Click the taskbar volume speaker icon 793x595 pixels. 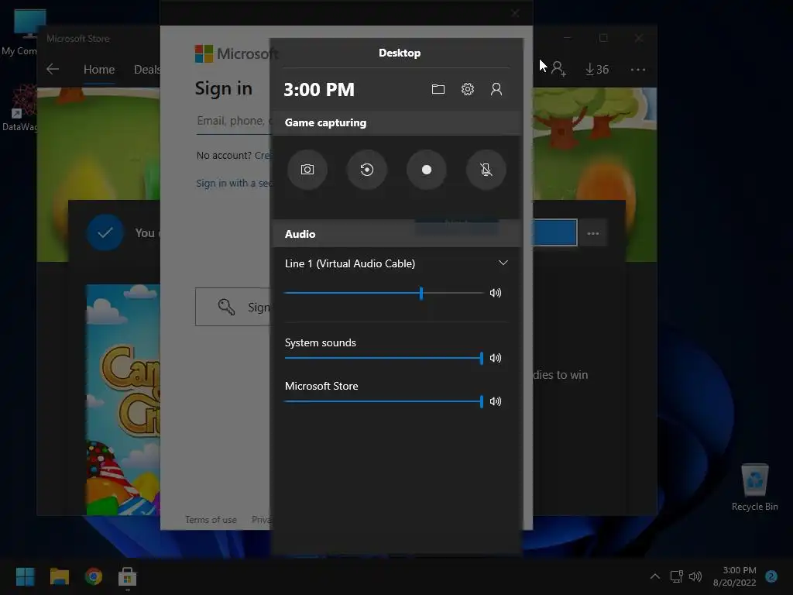coord(696,576)
